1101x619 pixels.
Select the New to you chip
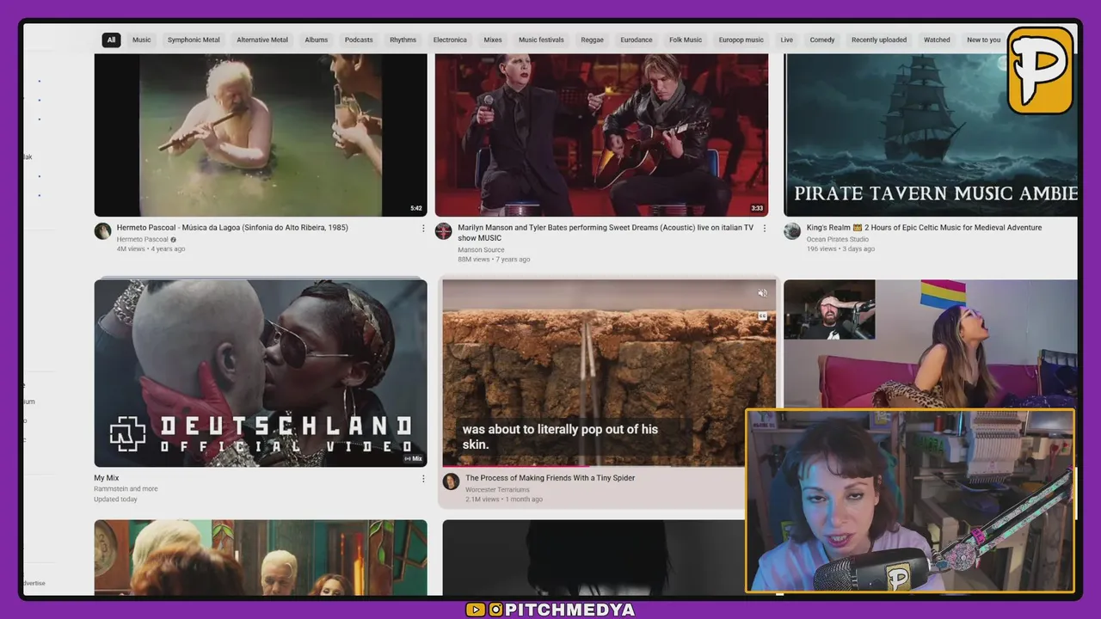click(983, 40)
